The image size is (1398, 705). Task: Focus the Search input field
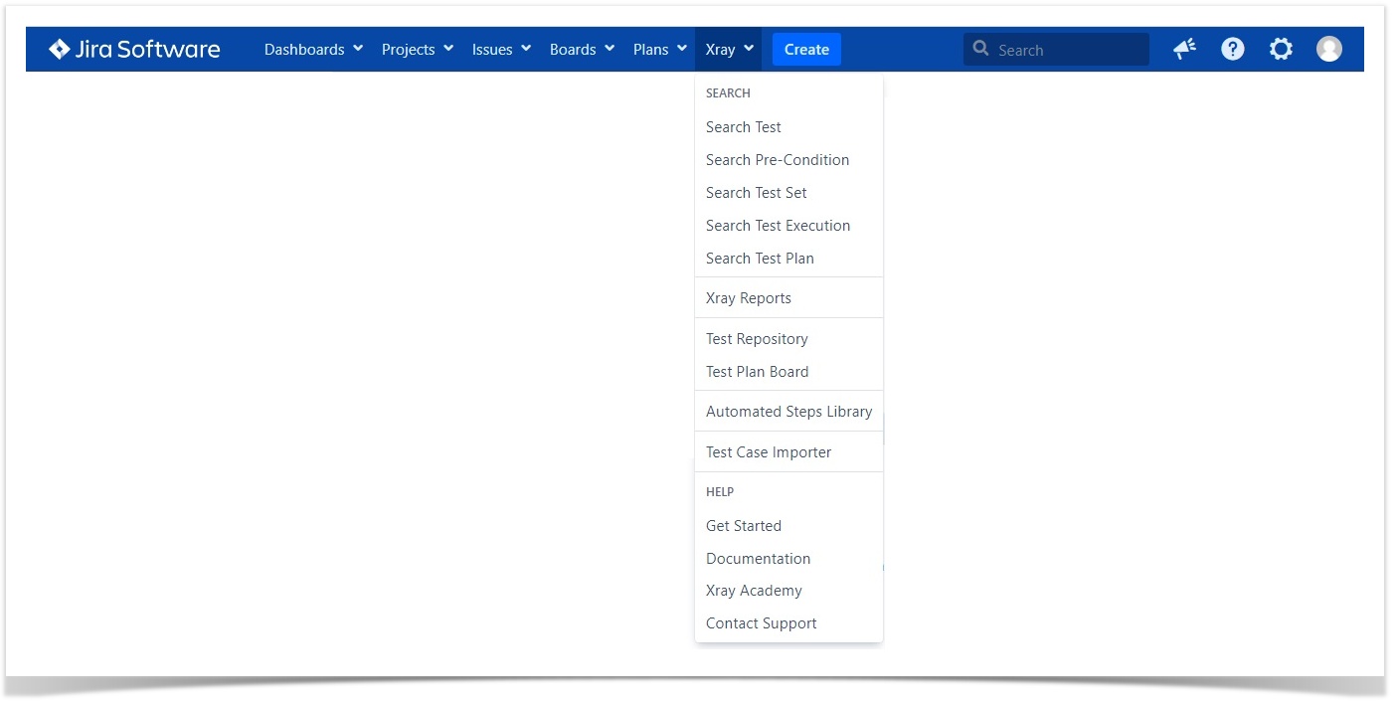1056,49
